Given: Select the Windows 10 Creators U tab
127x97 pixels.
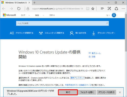Looking at the screenshot, I should [16, 3].
